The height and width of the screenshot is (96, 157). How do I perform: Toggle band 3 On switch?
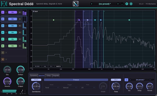(x=13, y=26)
